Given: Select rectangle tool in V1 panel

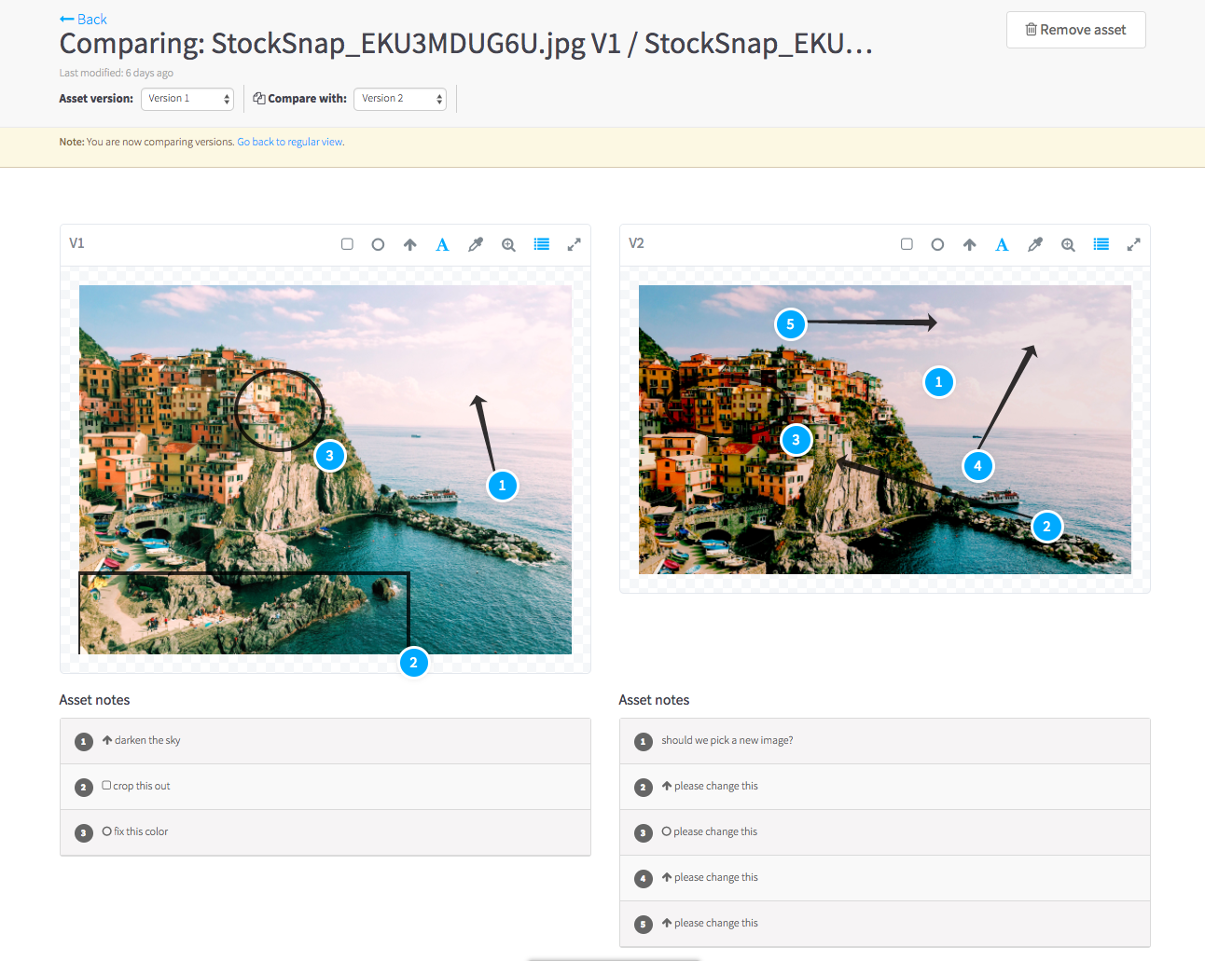Looking at the screenshot, I should click(x=347, y=244).
